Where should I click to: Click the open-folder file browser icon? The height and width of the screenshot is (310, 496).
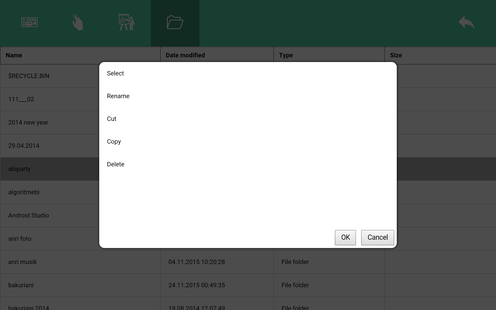pos(175,22)
